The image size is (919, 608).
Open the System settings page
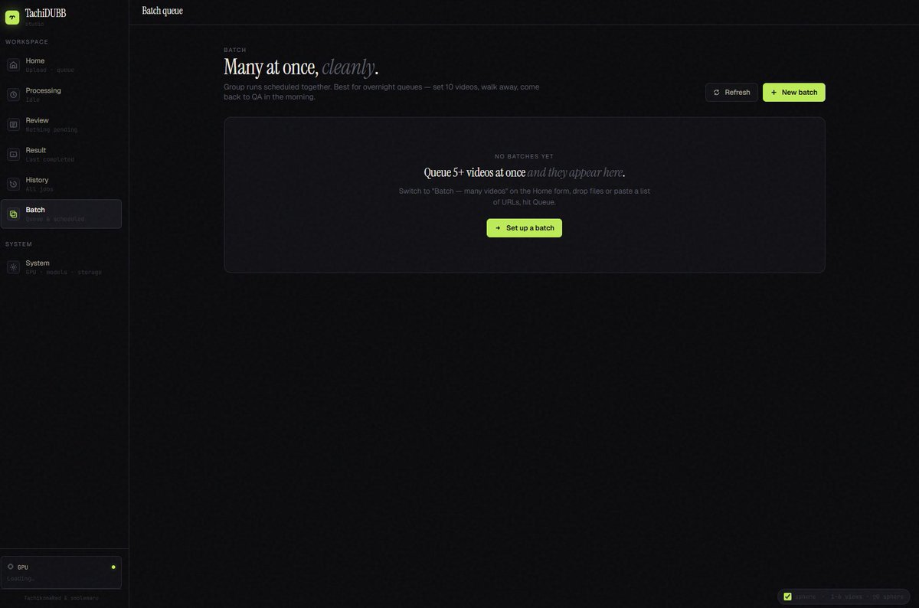pyautogui.click(x=61, y=267)
